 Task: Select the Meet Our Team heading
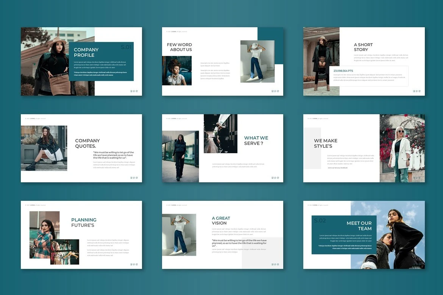pyautogui.click(x=359, y=226)
